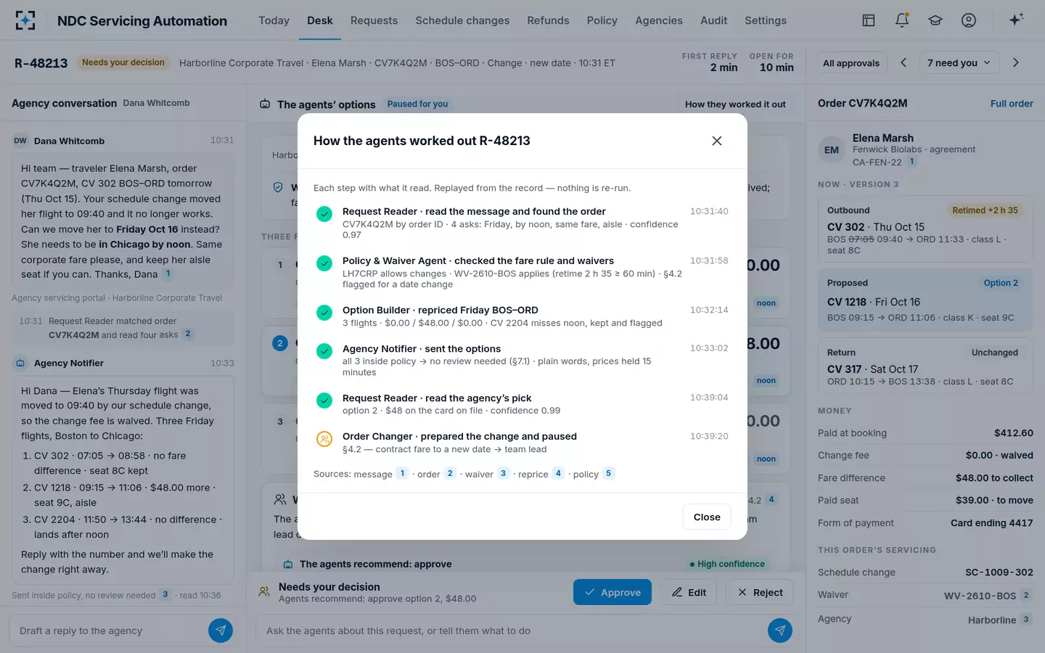This screenshot has height=653, width=1045.
Task: Approve option 2 for $48.00
Action: 612,592
